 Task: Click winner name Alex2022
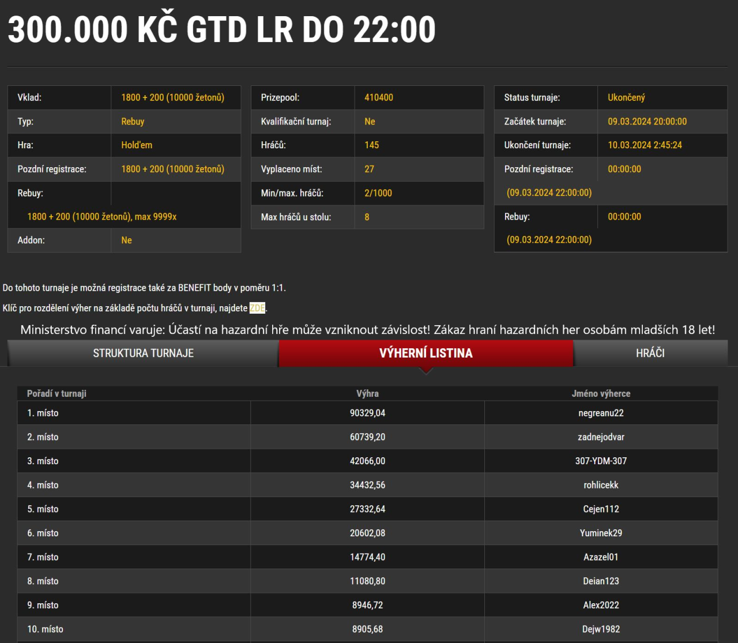point(601,605)
